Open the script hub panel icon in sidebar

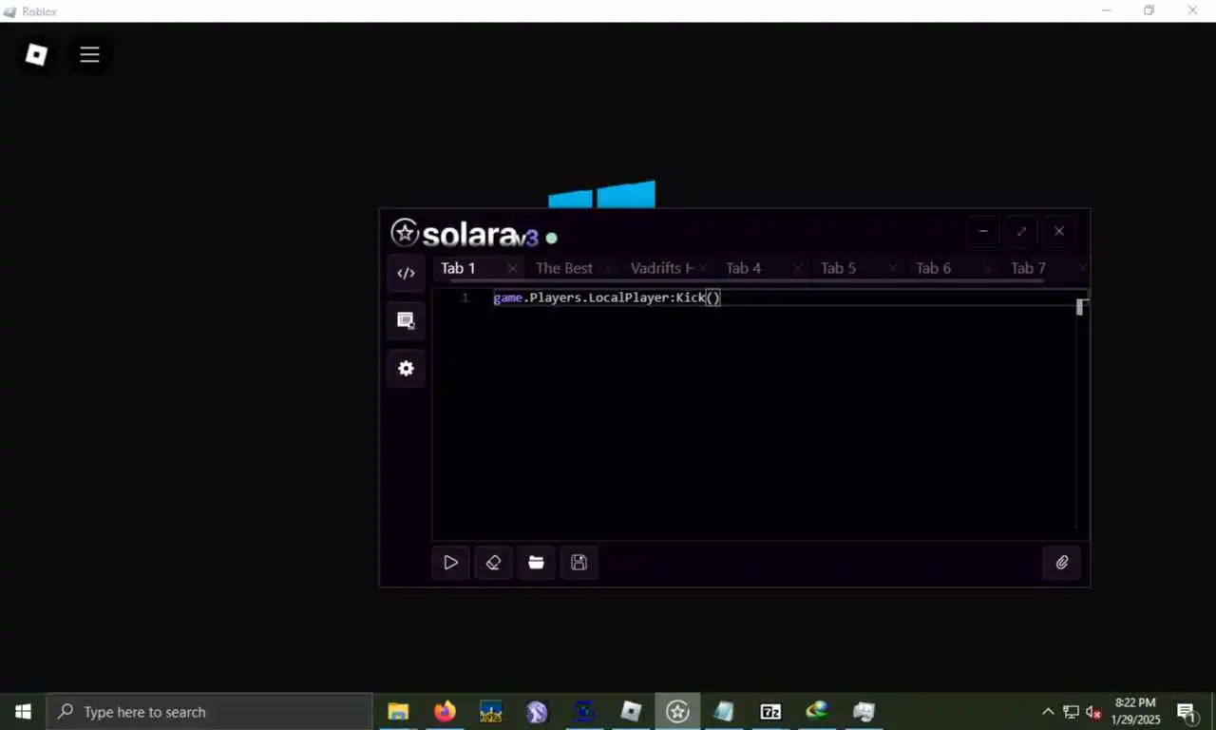click(x=406, y=320)
